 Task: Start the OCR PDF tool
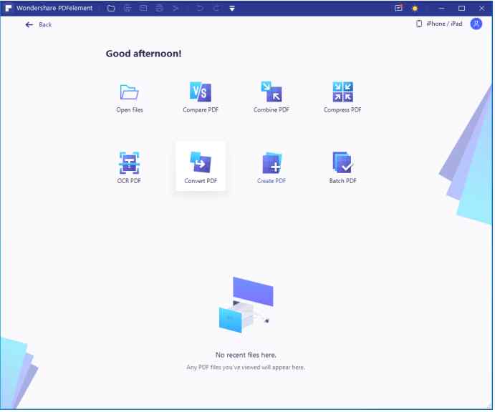(130, 163)
